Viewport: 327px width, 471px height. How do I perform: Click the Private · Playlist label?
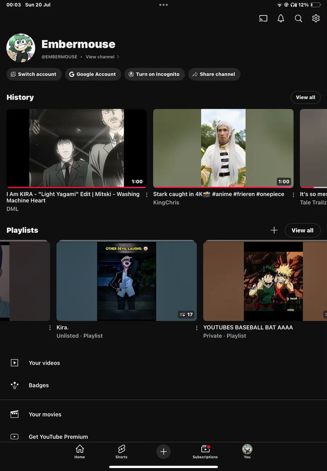click(225, 336)
